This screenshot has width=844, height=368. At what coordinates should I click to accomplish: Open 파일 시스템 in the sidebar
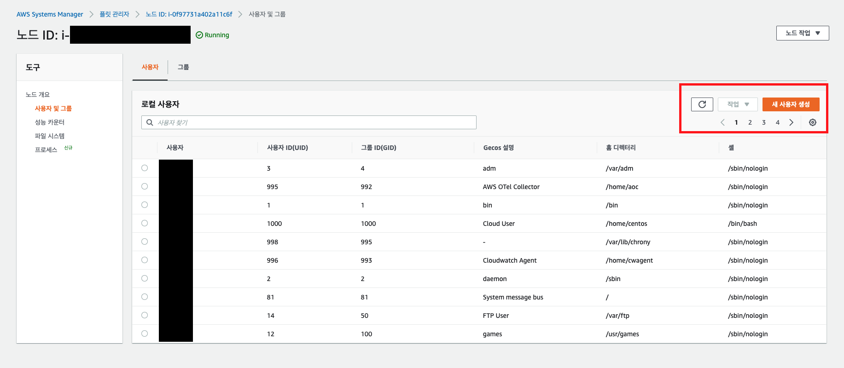point(50,136)
